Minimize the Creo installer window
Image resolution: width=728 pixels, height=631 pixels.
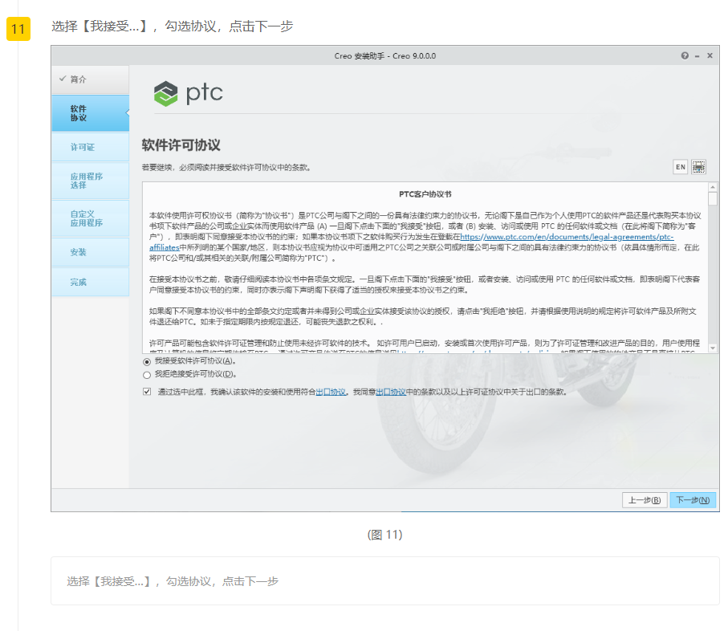pos(697,56)
